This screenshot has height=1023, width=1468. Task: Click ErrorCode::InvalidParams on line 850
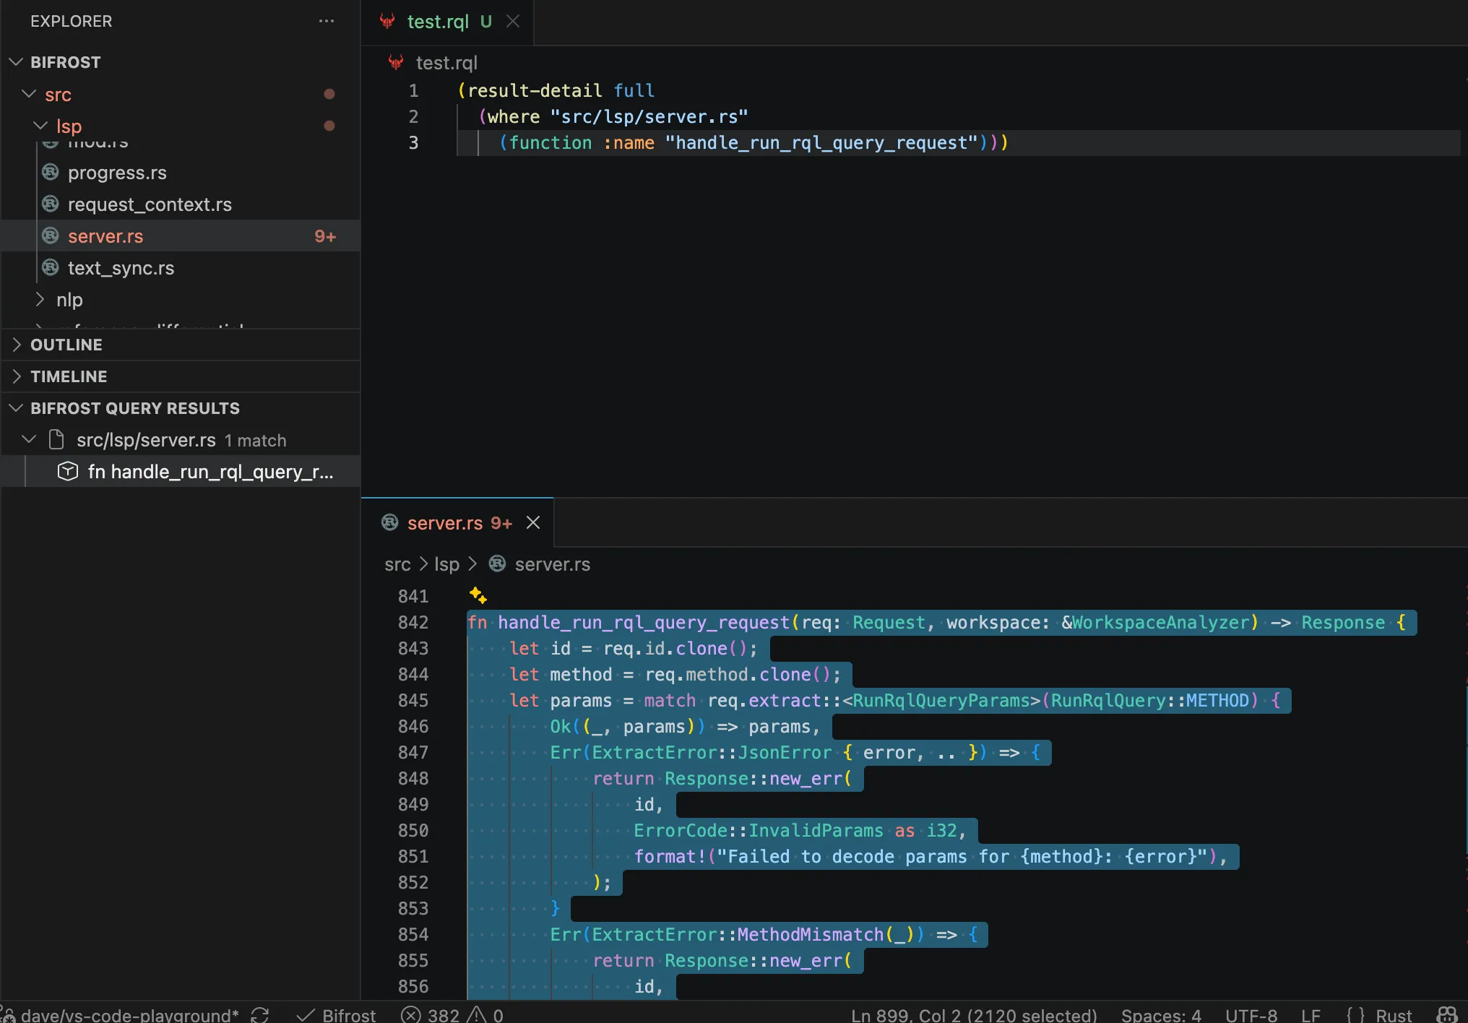click(759, 830)
